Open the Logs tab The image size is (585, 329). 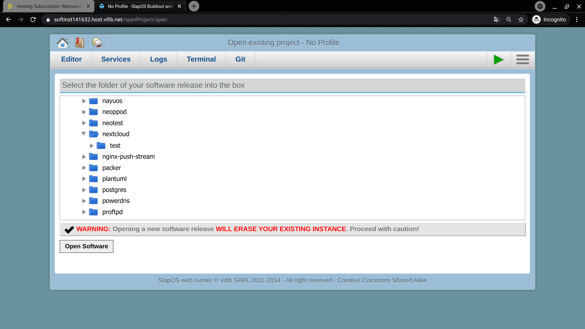pos(158,59)
